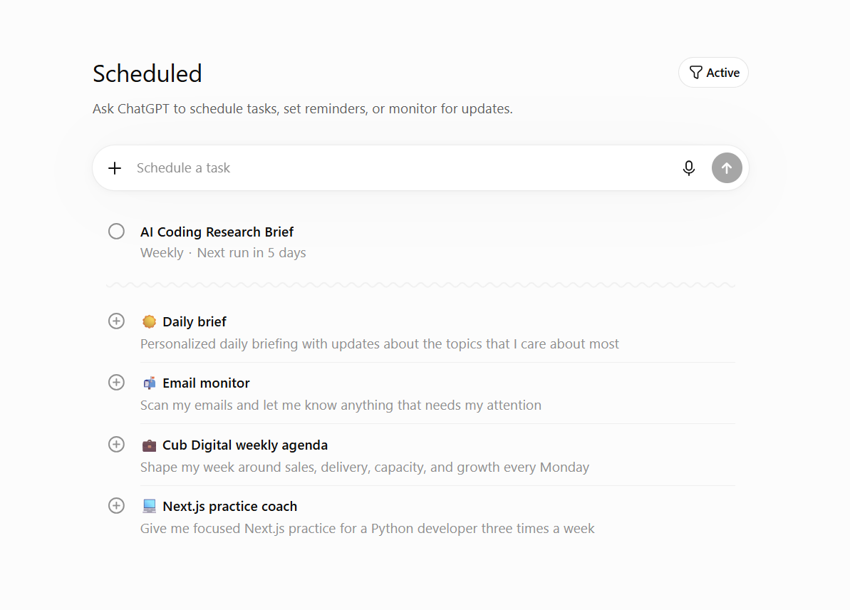Open the AI Coding Research Brief task
Image resolution: width=850 pixels, height=610 pixels.
point(217,232)
